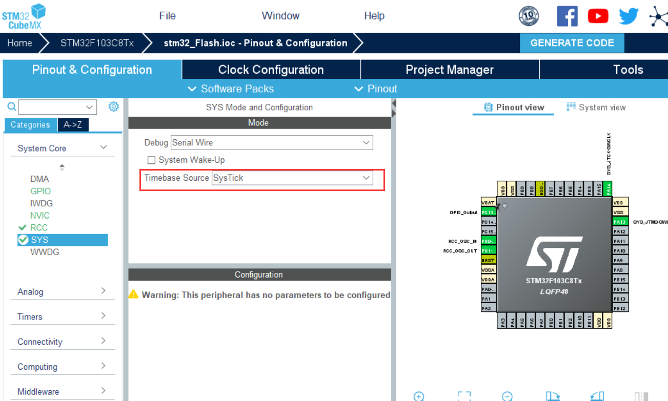
Task: Open the Facebook icon link
Action: coord(567,16)
